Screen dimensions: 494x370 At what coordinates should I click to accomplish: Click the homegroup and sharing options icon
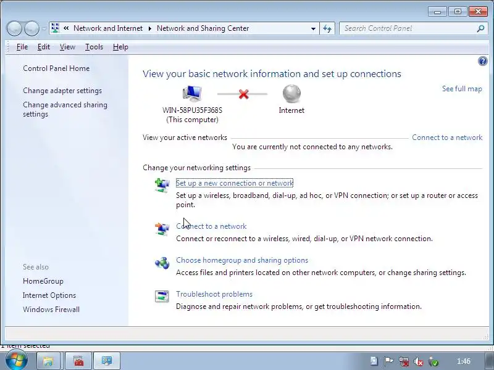point(162,263)
